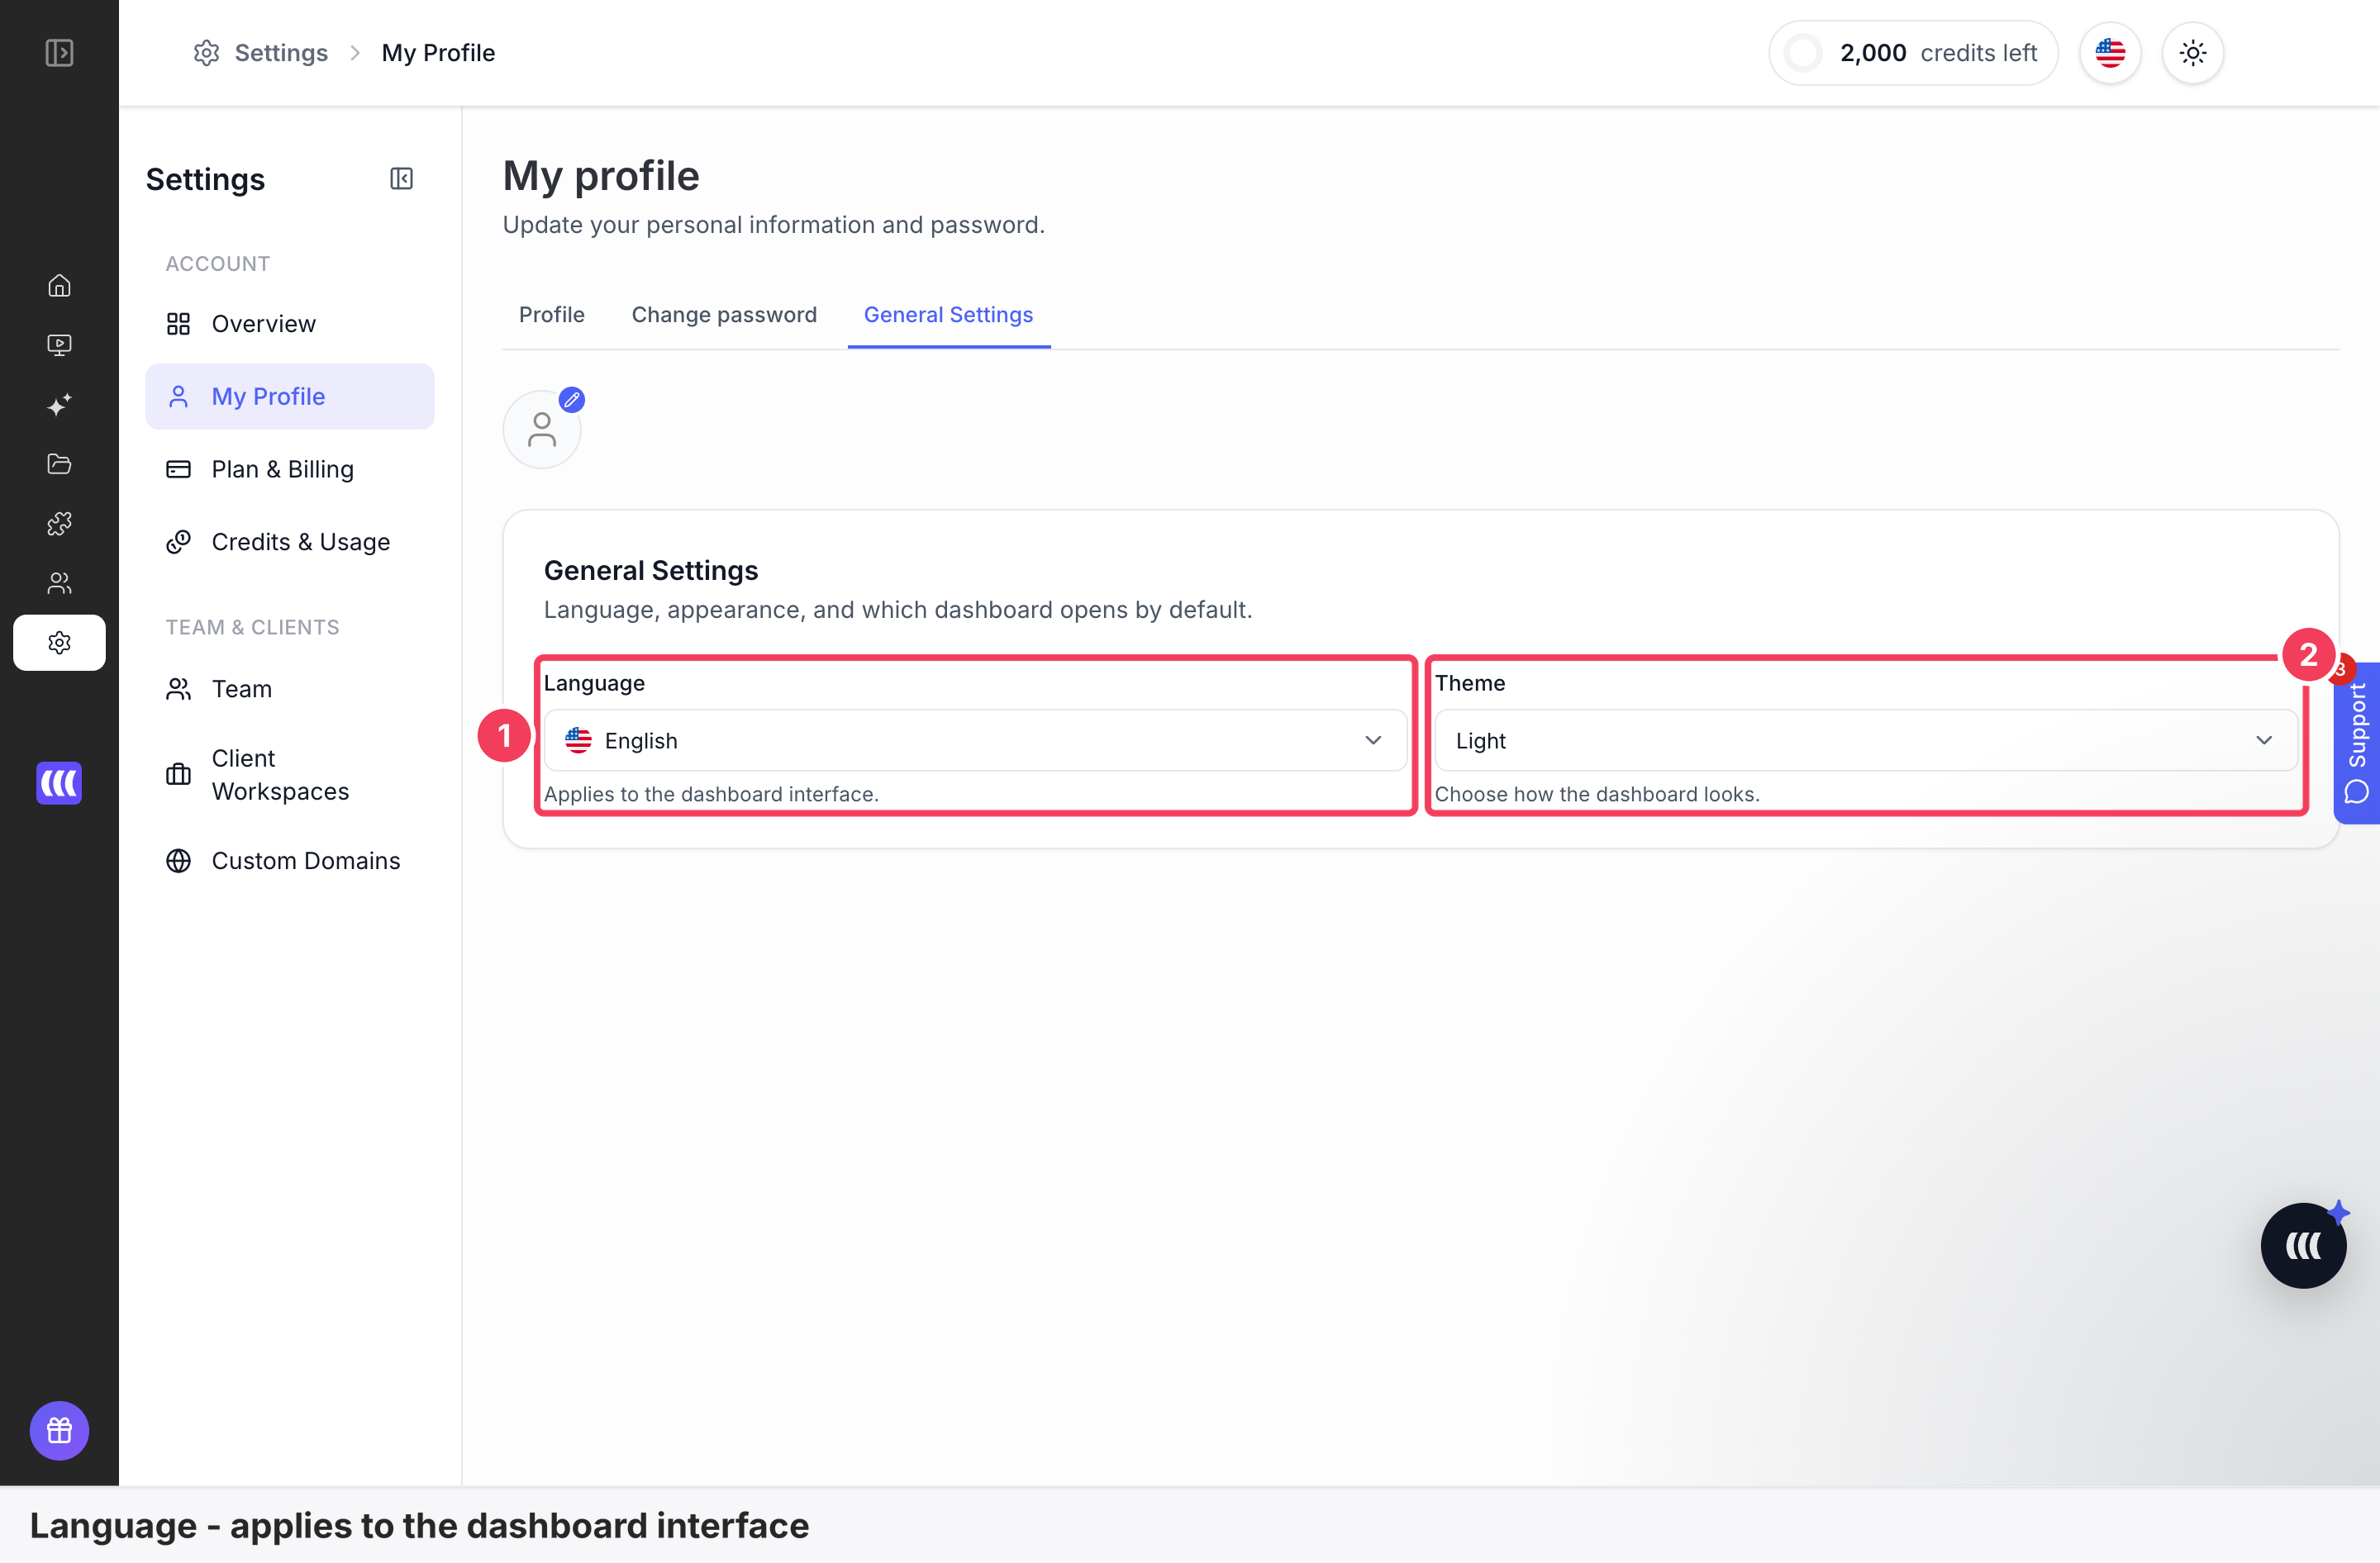Open Credits & Usage settings

290,542
